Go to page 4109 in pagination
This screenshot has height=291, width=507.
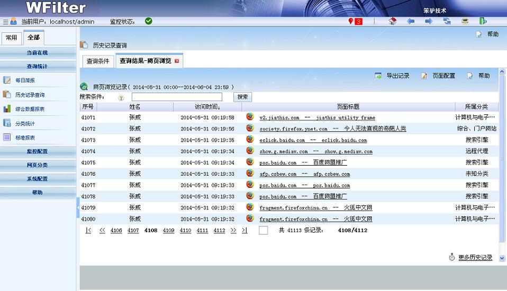(x=168, y=231)
